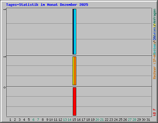Click the cyan bar on day 15
Image resolution: width=158 pixels, height=123 pixels.
pos(75,32)
